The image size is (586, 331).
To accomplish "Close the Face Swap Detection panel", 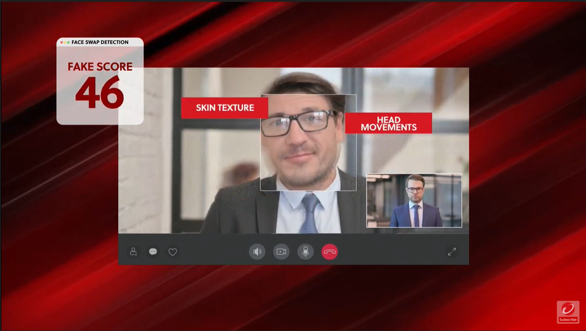I will pyautogui.click(x=62, y=43).
